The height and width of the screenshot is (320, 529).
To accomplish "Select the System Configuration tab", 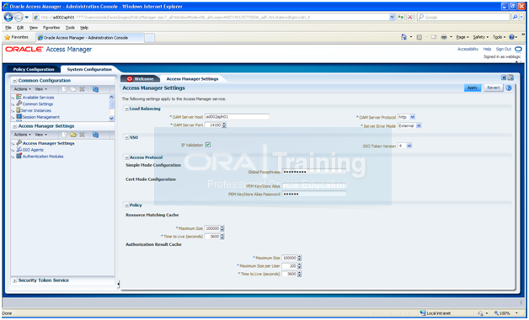I will 89,69.
